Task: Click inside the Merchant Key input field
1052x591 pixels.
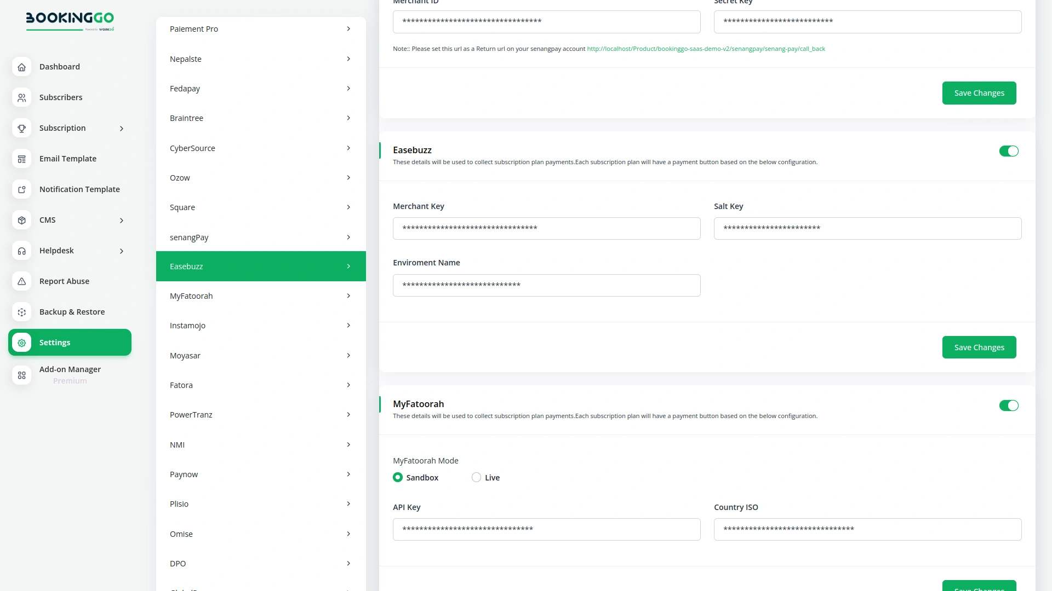Action: tap(546, 228)
